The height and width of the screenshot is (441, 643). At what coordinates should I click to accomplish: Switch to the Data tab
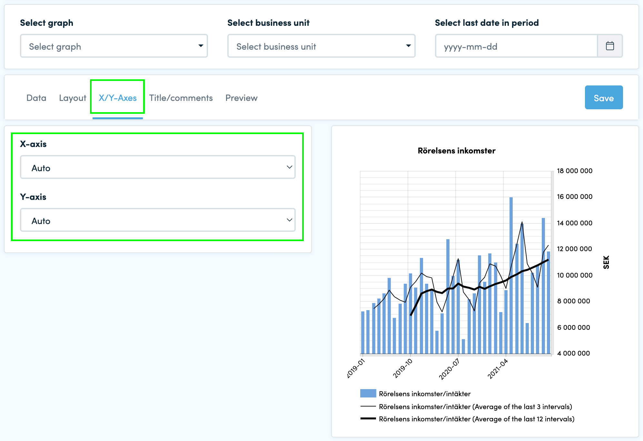(x=36, y=98)
